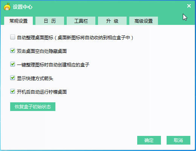The image size is (196, 151).
Task: Confirm settings with the 确定 button
Action: 149,140
